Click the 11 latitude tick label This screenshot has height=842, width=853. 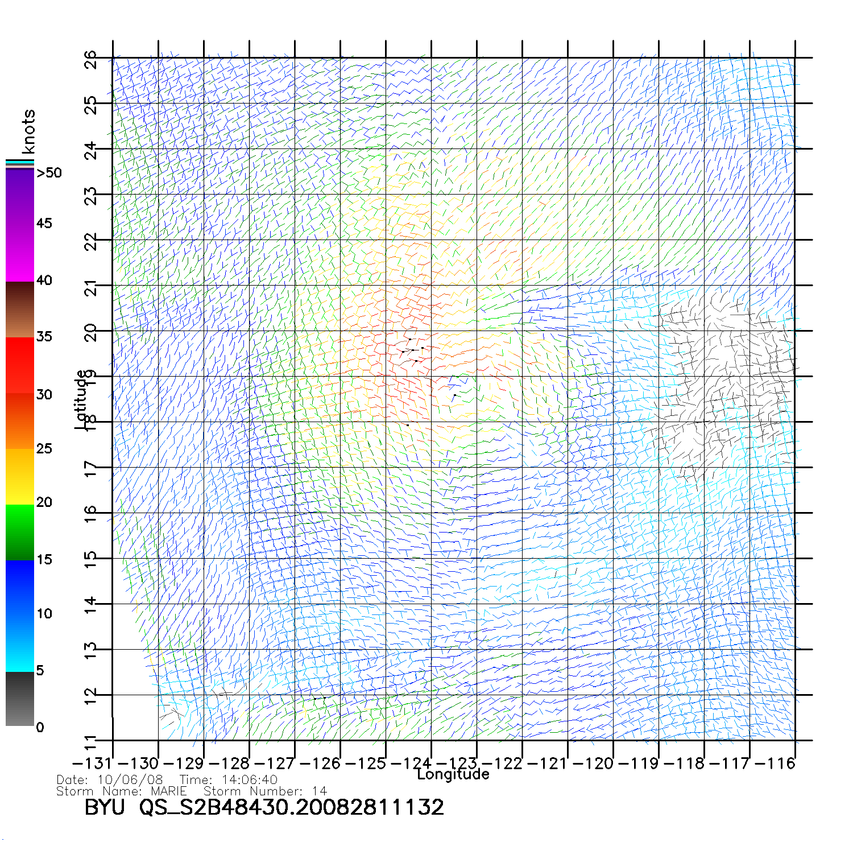(90, 742)
